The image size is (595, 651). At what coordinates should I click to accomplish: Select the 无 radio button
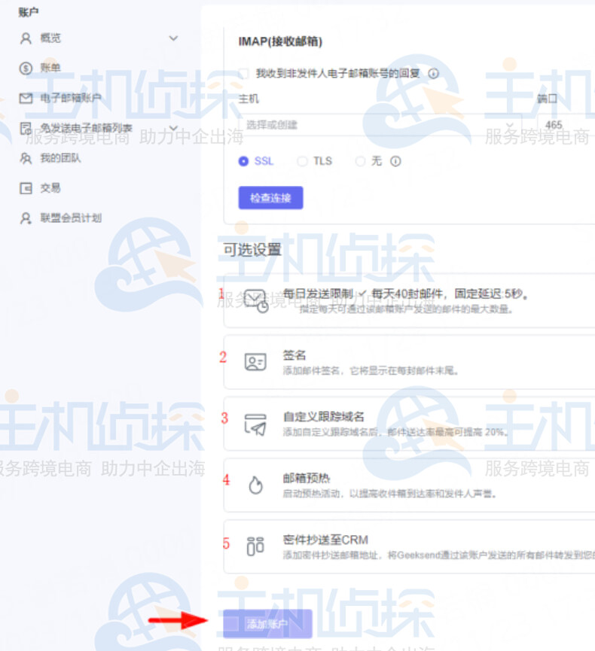tap(360, 161)
